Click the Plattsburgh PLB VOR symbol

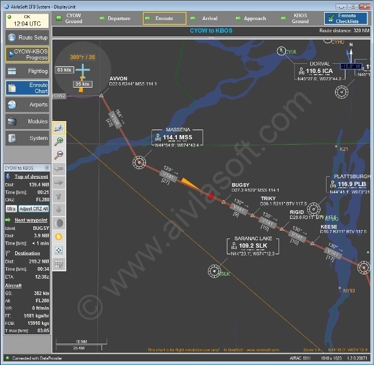pos(314,209)
